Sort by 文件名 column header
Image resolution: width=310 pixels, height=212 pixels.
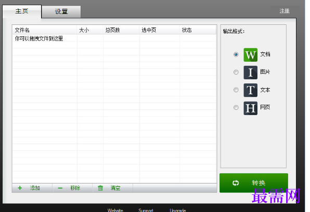[x=45, y=30]
